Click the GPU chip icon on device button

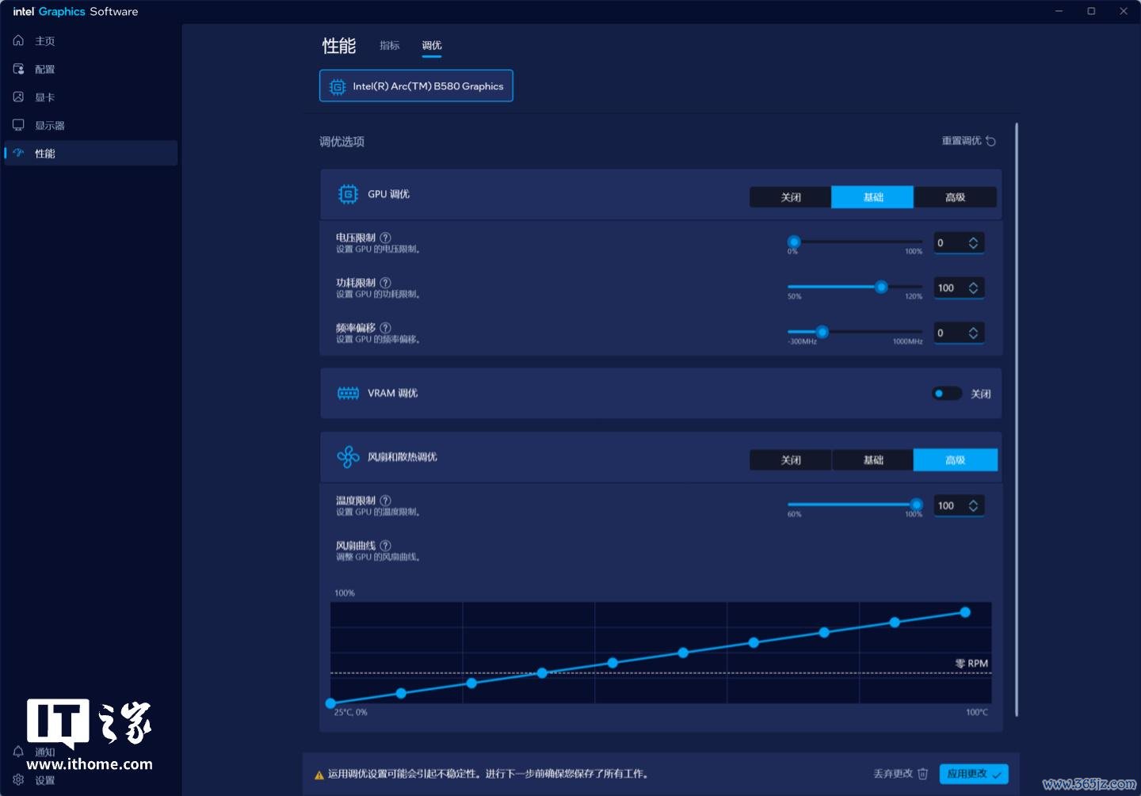338,86
